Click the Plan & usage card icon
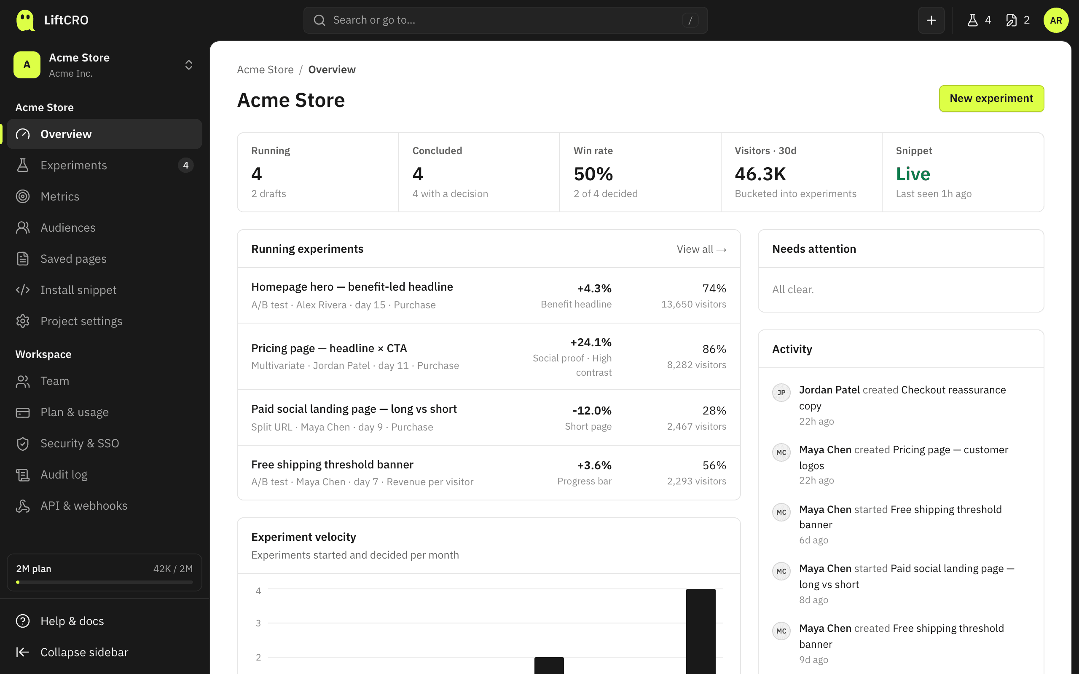 coord(23,412)
